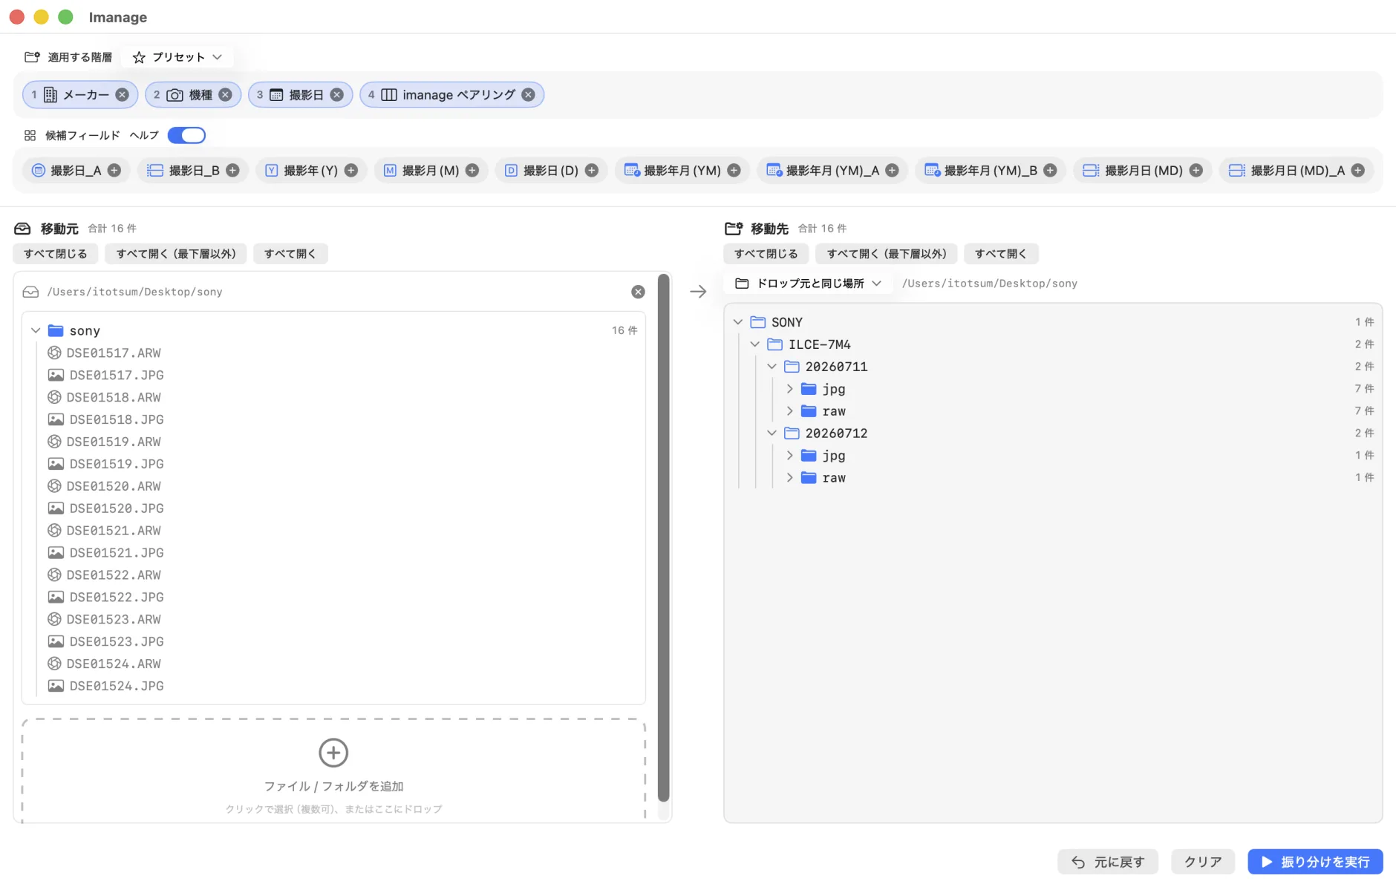Remove the imanage ペアリング chip
1396x887 pixels.
click(x=528, y=95)
